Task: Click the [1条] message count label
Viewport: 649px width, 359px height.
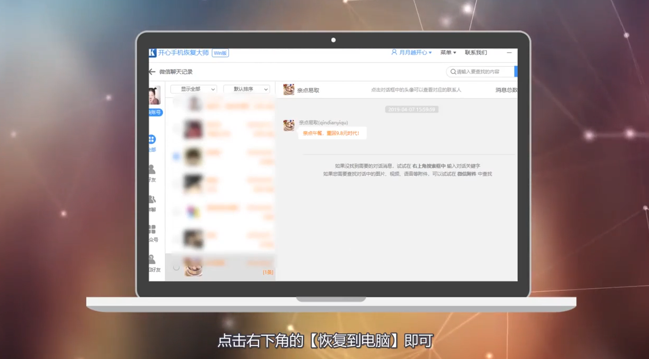Action: [x=268, y=272]
